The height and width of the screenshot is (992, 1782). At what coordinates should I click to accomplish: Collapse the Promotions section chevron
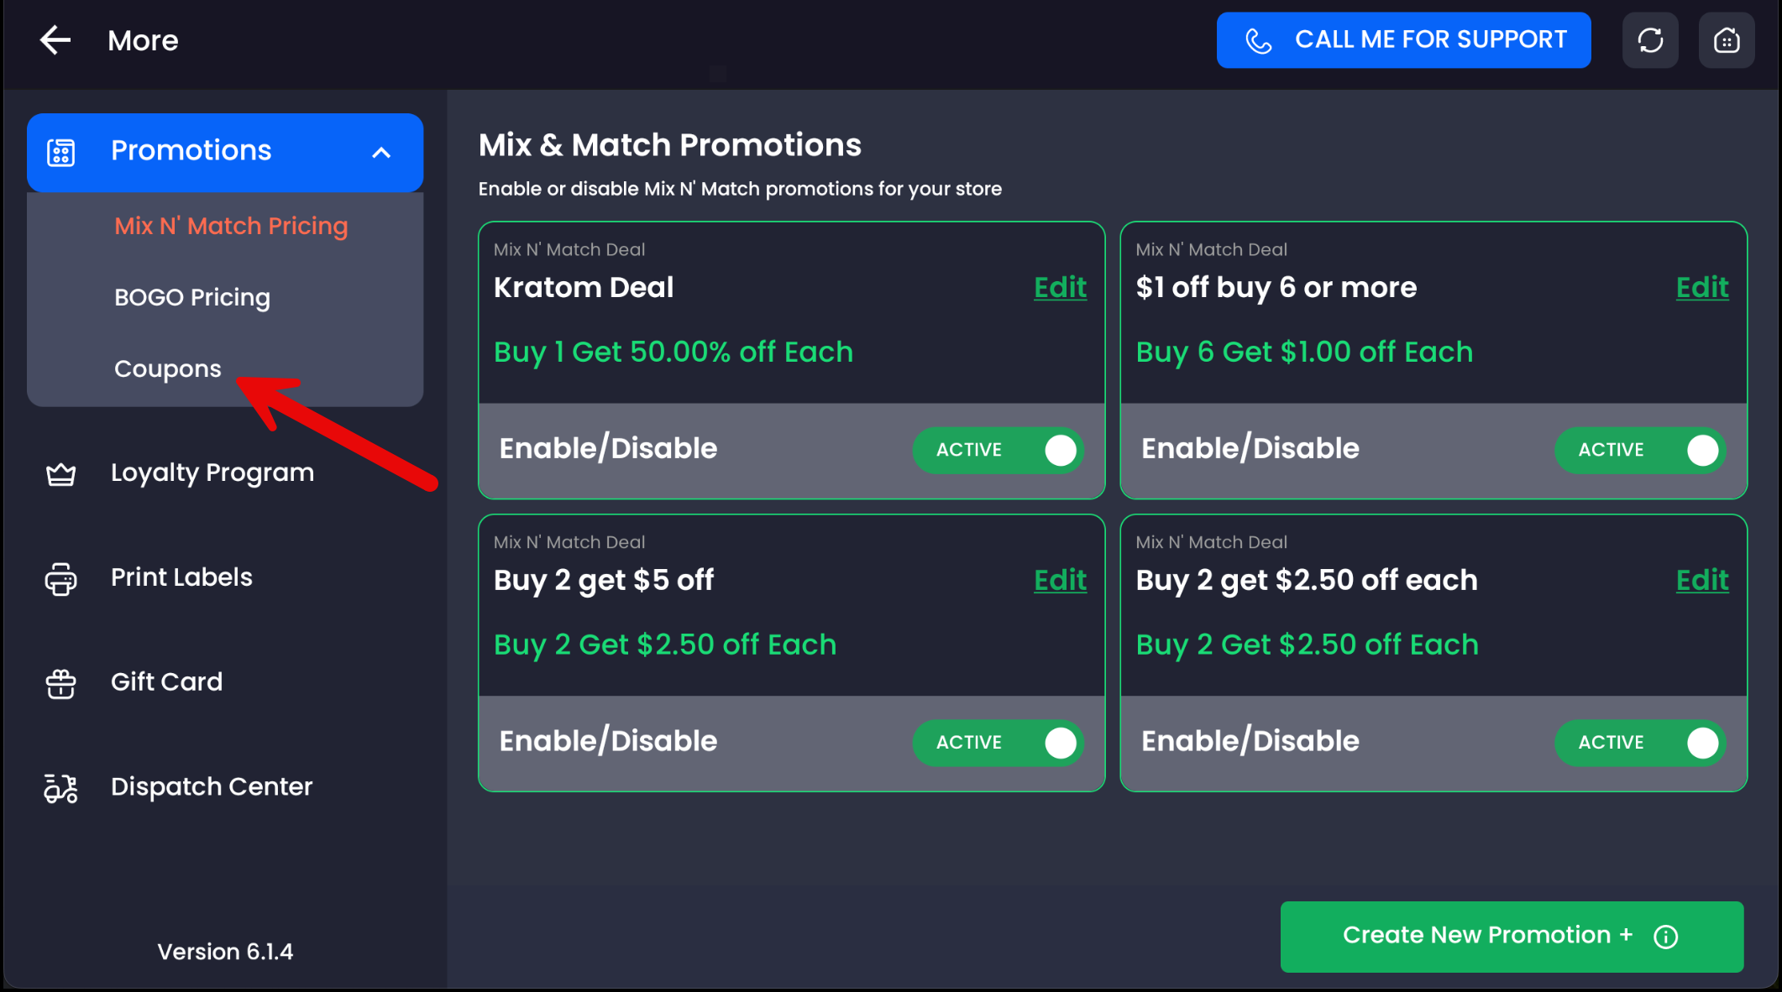point(381,153)
